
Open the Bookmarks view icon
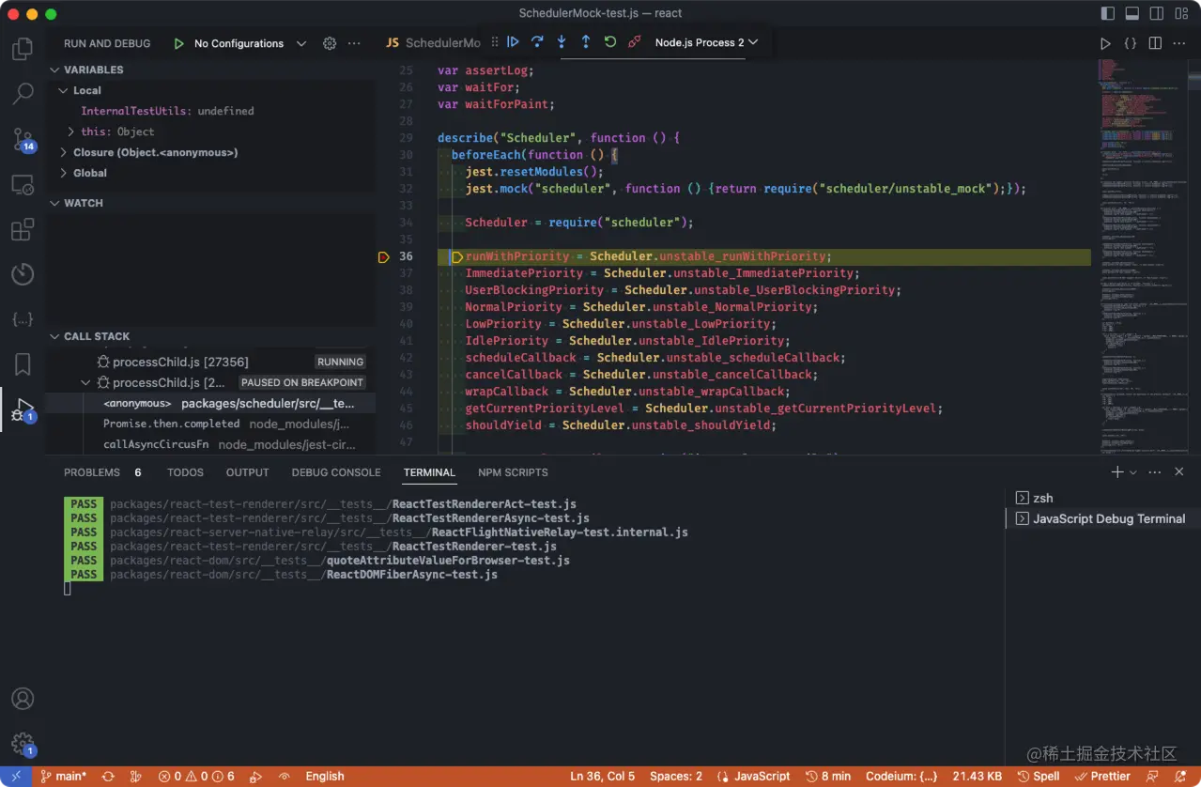click(23, 364)
